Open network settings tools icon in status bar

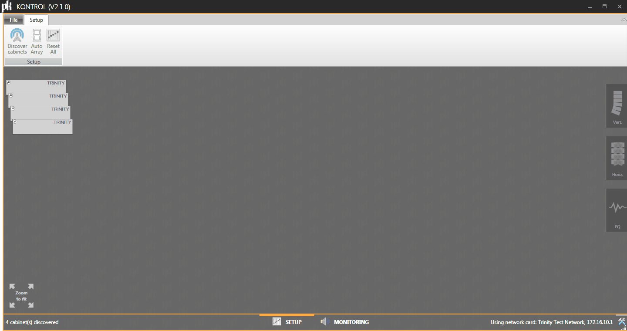click(622, 322)
